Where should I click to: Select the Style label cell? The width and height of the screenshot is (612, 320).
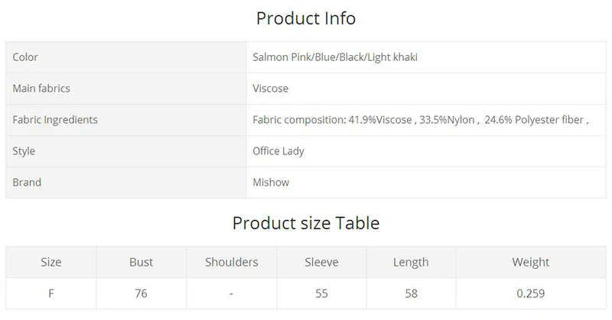click(x=126, y=151)
